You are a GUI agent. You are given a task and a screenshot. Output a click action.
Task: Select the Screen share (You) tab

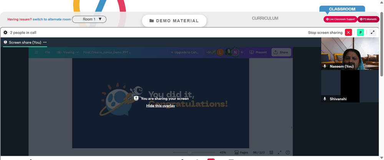coord(25,42)
